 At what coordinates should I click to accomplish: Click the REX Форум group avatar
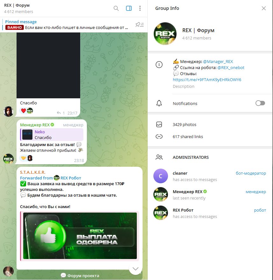tap(165, 33)
